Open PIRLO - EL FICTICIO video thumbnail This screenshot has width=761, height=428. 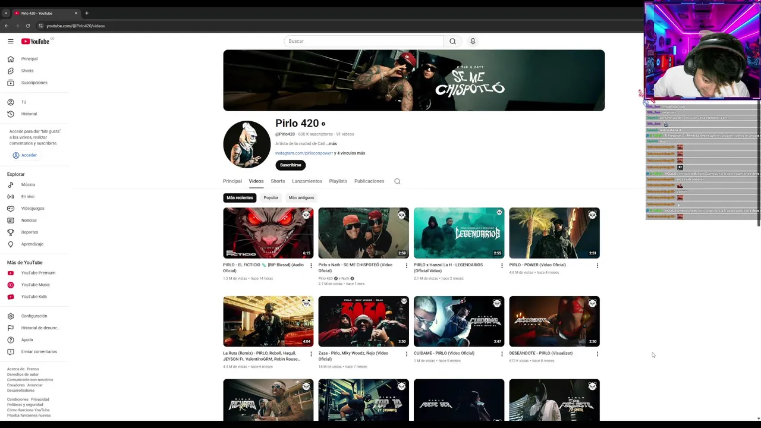[x=268, y=232]
